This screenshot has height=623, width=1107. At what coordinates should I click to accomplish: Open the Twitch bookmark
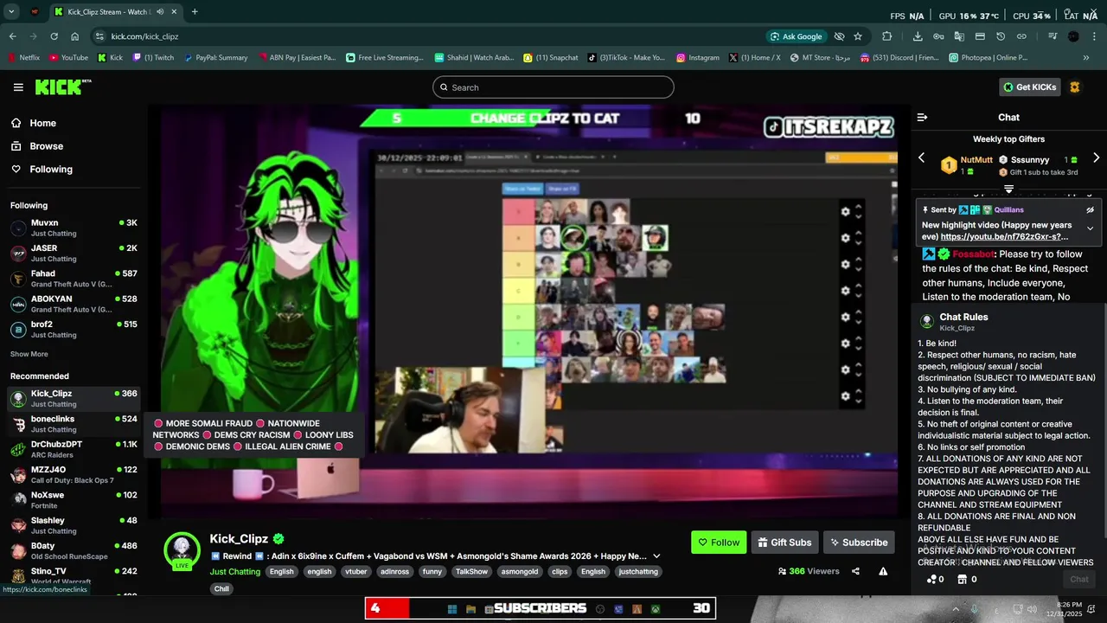pyautogui.click(x=152, y=58)
